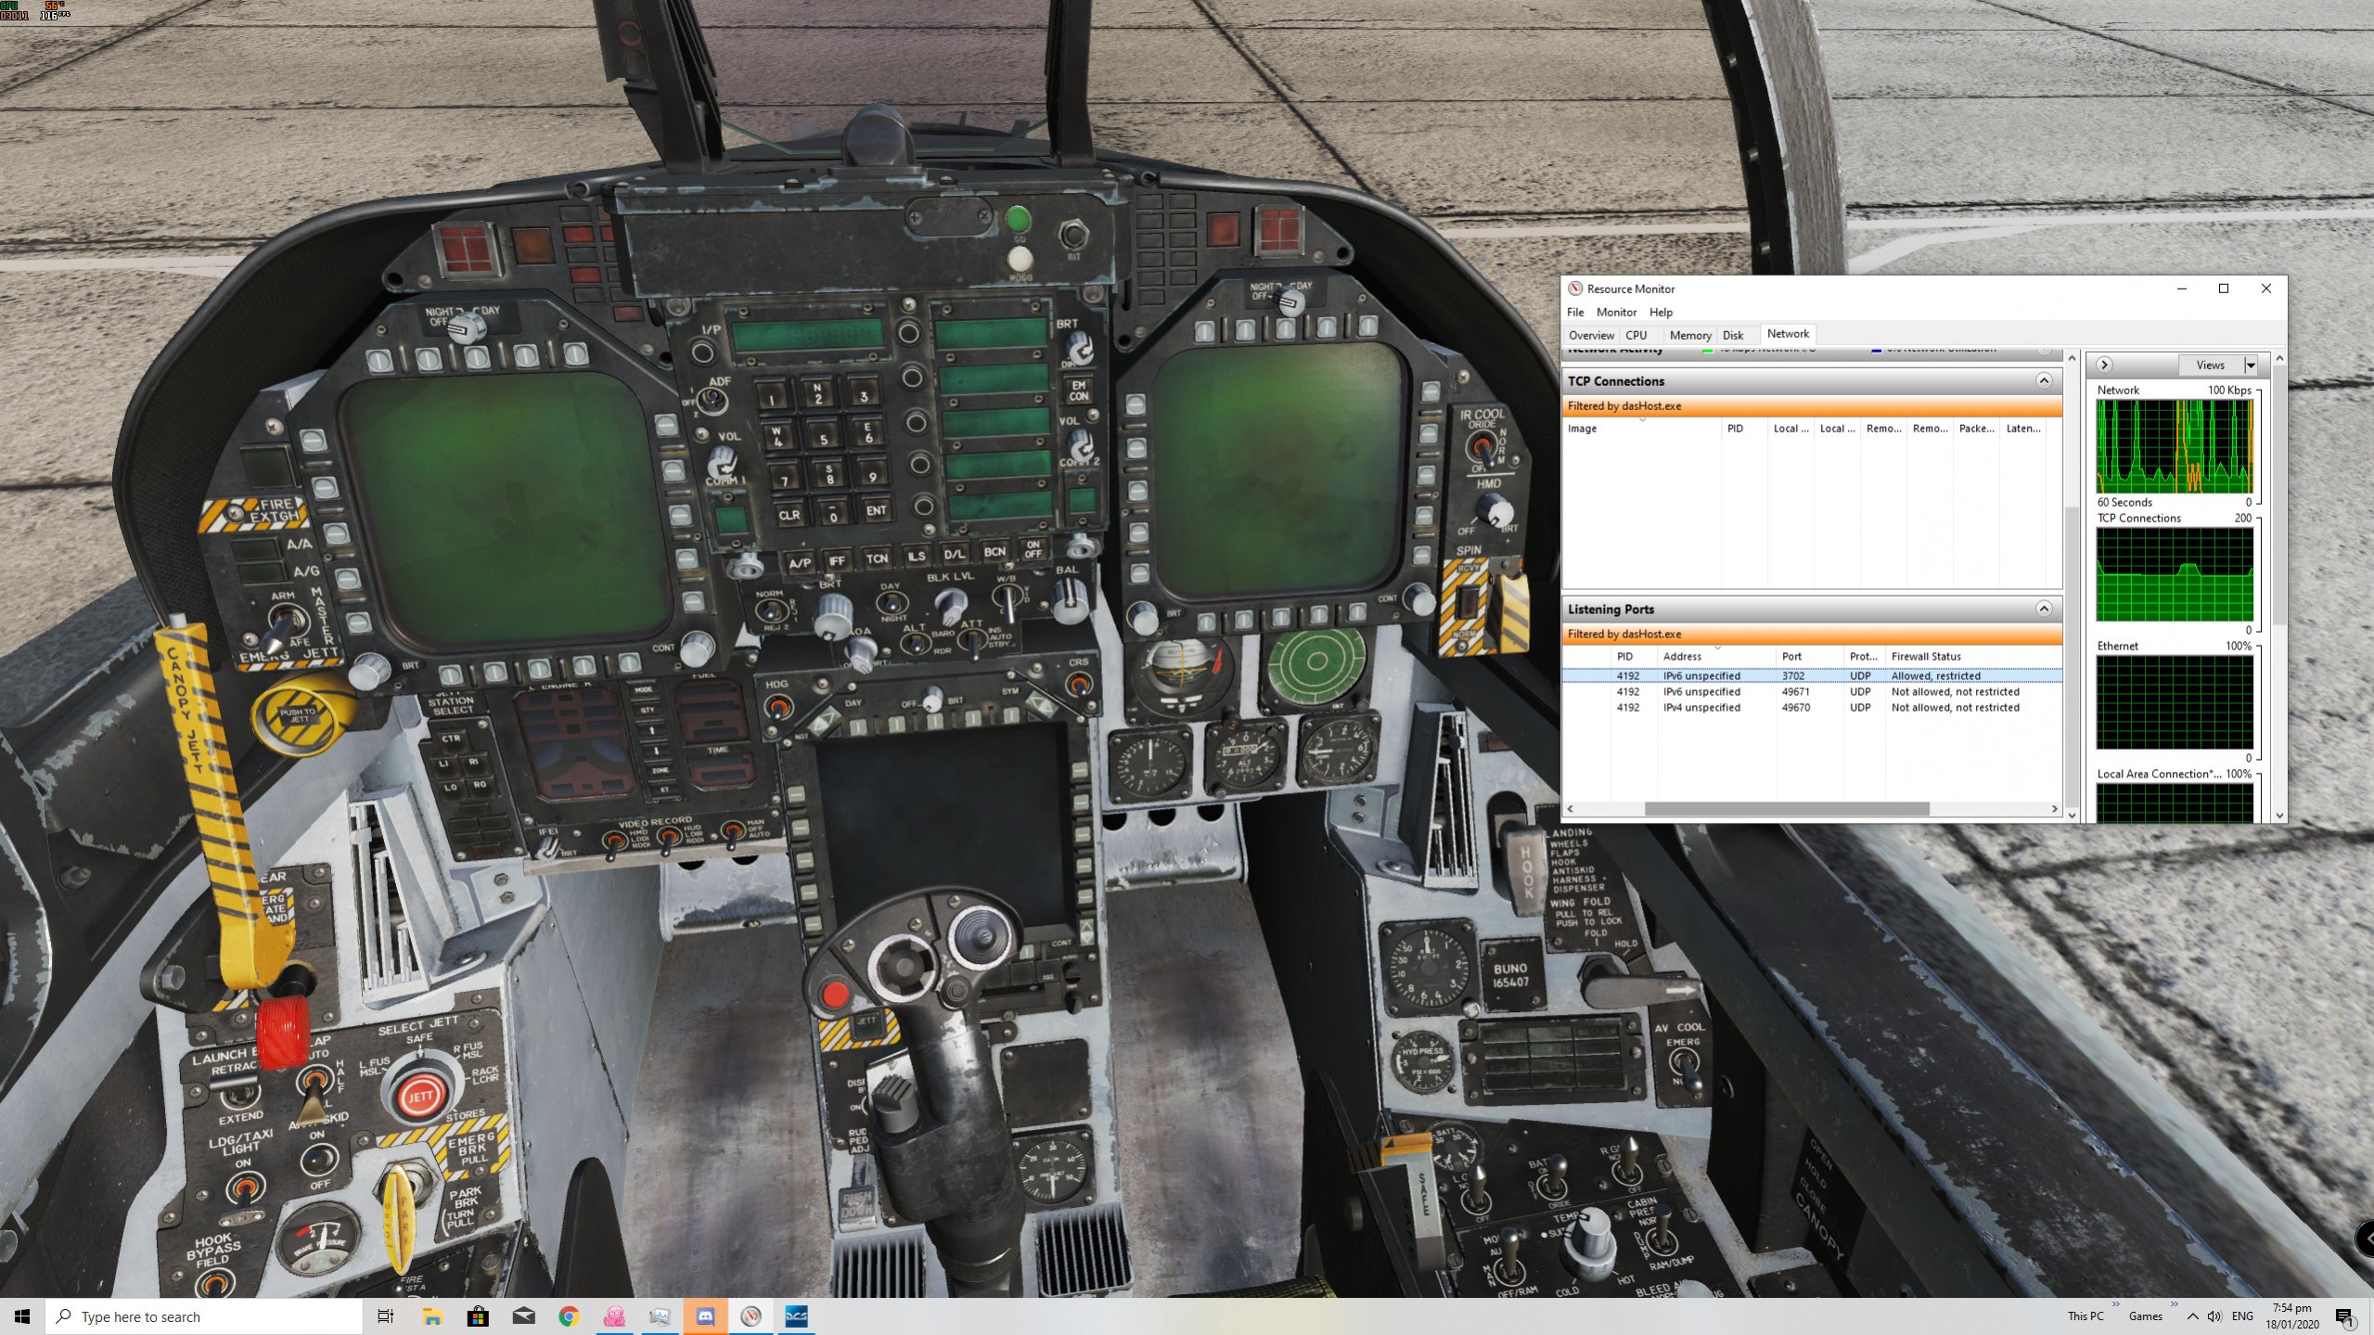Open the volume control in system tray
2374x1335 pixels.
pos(2214,1316)
